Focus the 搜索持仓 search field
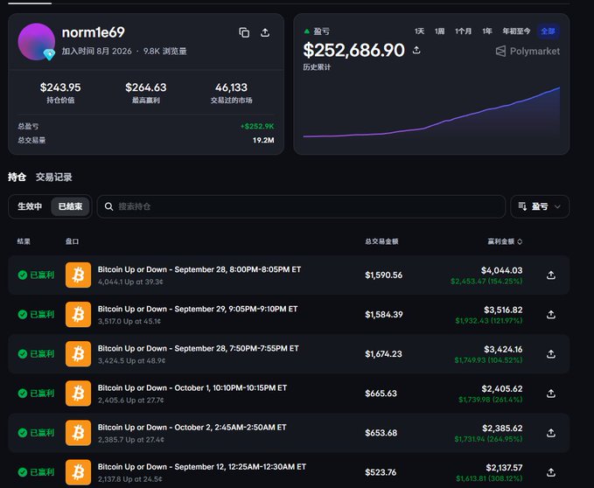 point(301,206)
